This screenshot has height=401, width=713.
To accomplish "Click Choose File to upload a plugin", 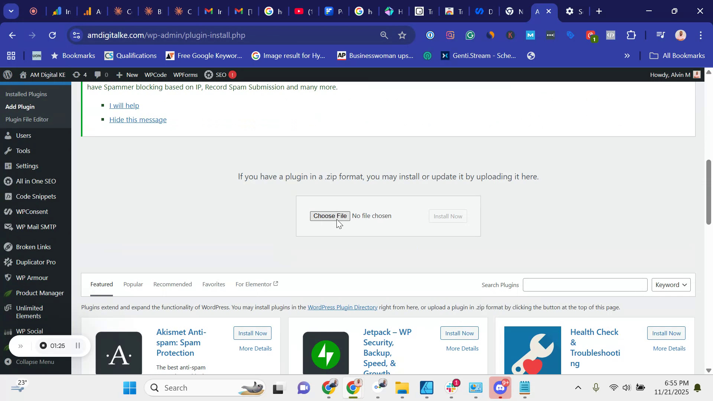I will click(x=330, y=216).
